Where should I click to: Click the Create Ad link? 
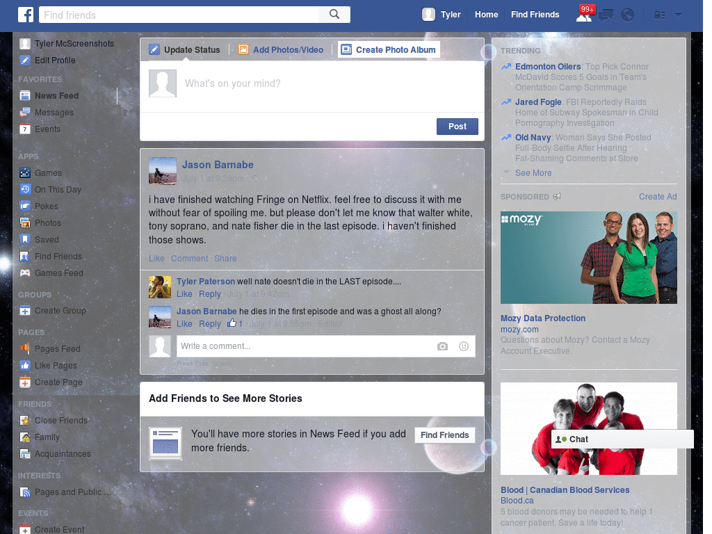(658, 197)
